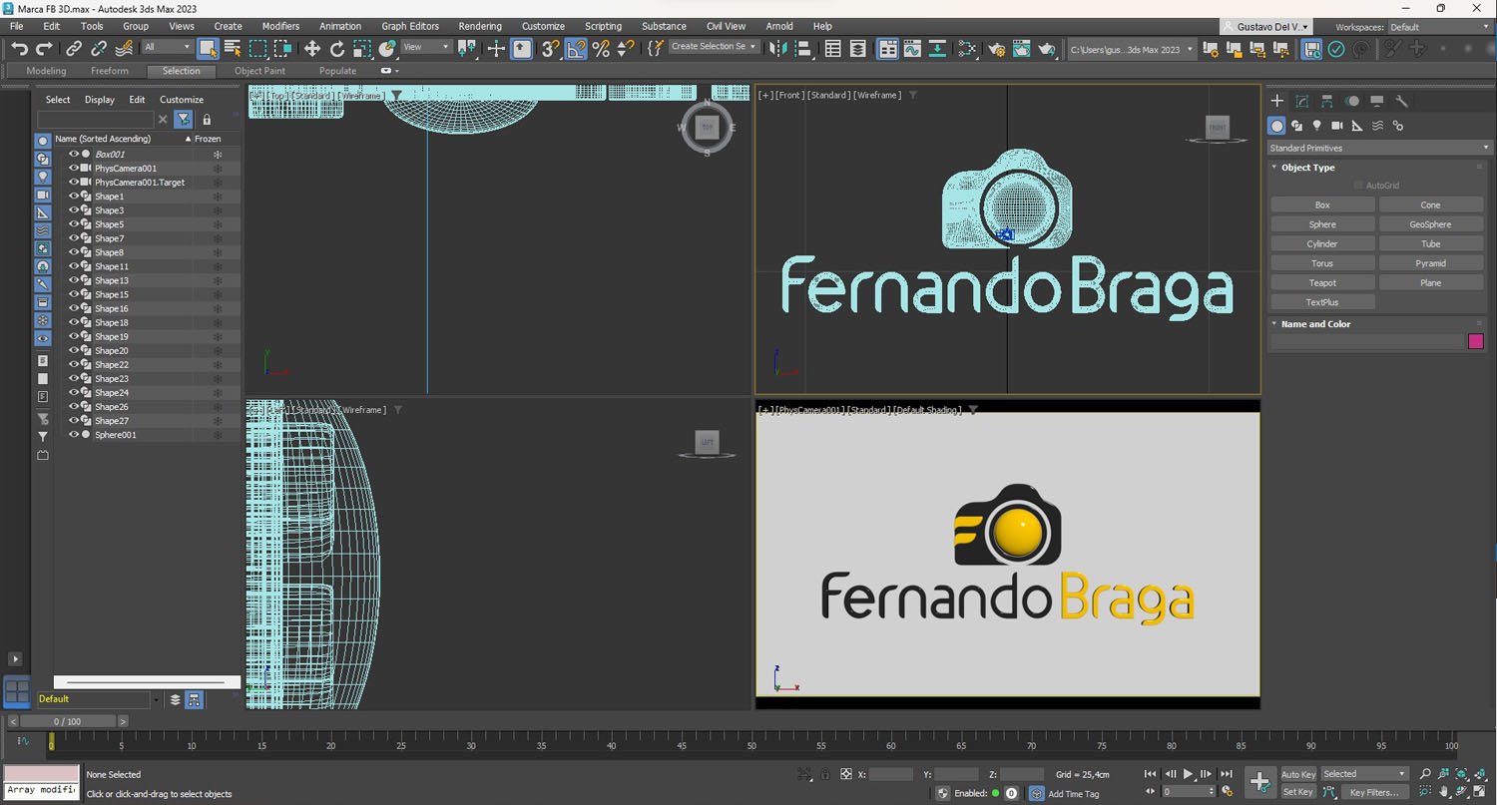1497x805 pixels.
Task: Switch to the Modeling ribbon tab
Action: click(46, 71)
